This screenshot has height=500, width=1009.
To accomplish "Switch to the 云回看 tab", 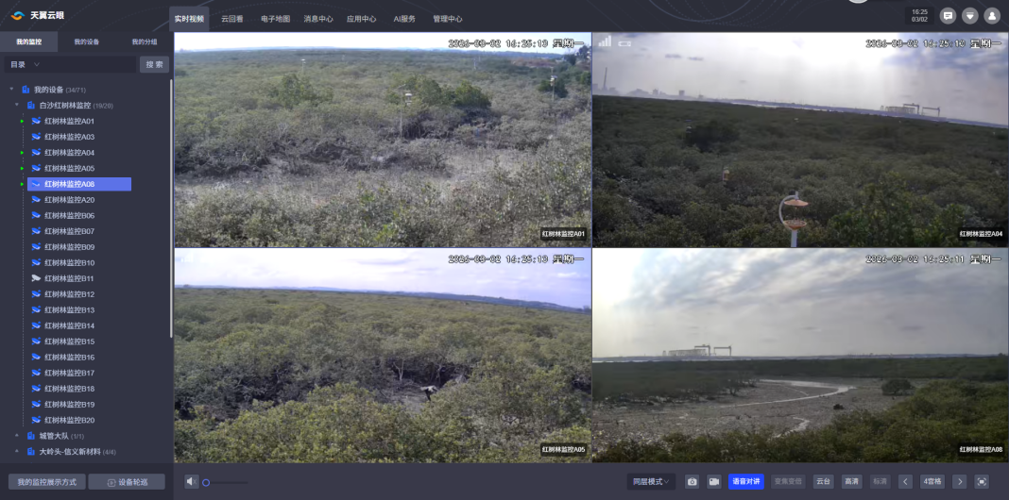I will [x=231, y=19].
